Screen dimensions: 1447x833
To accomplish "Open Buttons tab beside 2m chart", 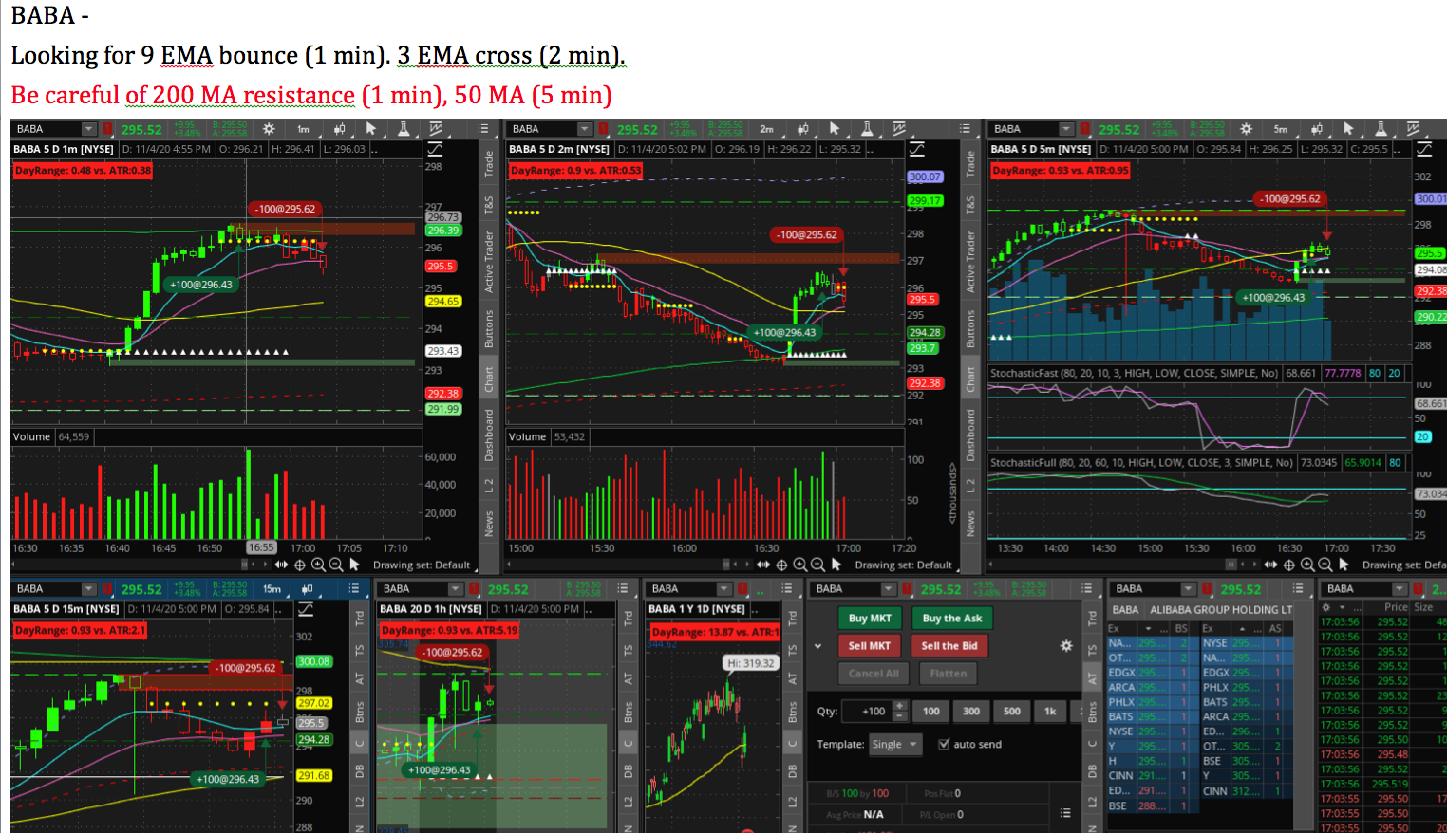I will coord(970,328).
